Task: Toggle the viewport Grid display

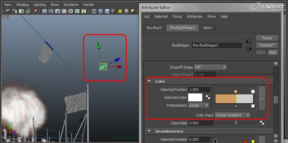Action: coord(45,11)
